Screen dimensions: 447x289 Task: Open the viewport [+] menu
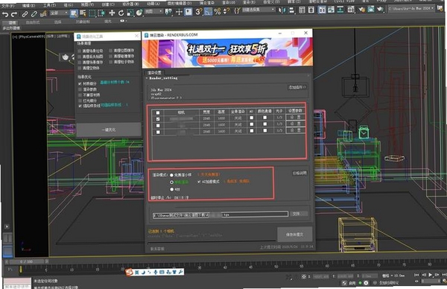(x=15, y=37)
